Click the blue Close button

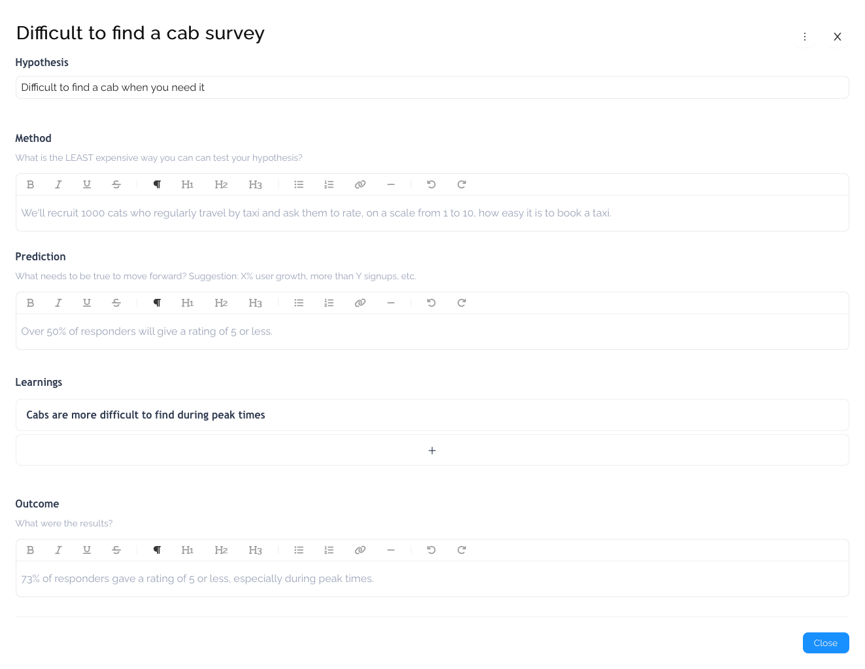tap(826, 643)
